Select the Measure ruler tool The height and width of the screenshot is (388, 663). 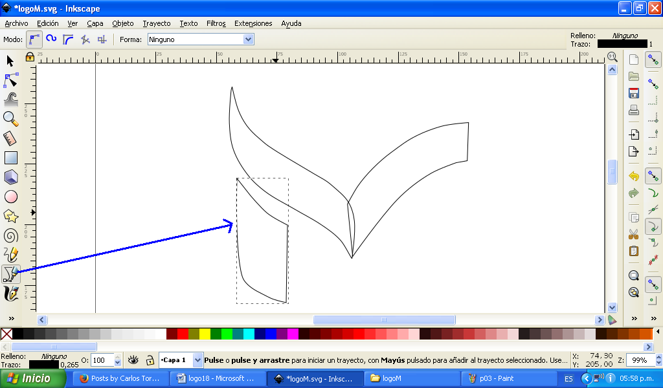coord(10,138)
